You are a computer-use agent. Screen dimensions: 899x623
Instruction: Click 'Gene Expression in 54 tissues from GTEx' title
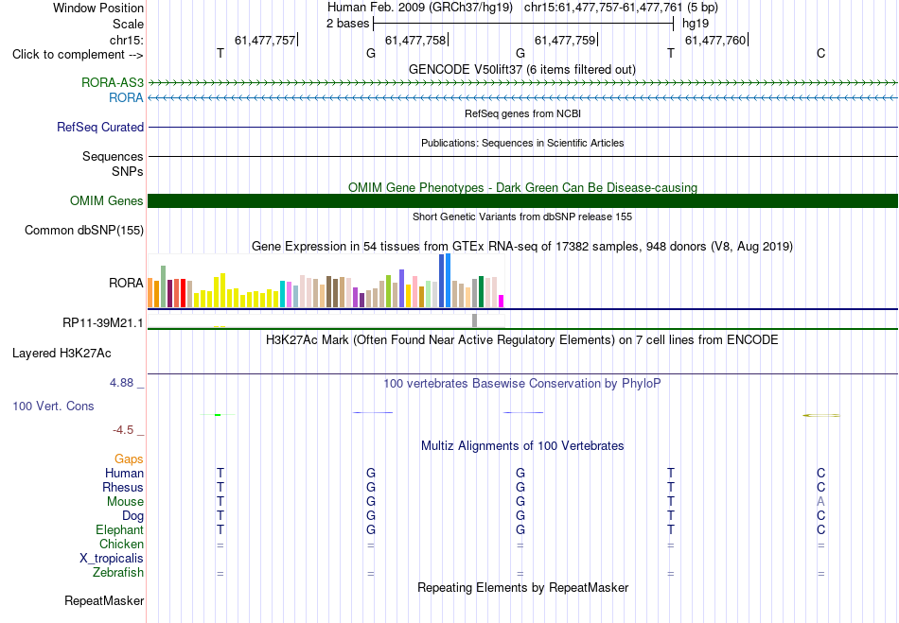click(522, 246)
